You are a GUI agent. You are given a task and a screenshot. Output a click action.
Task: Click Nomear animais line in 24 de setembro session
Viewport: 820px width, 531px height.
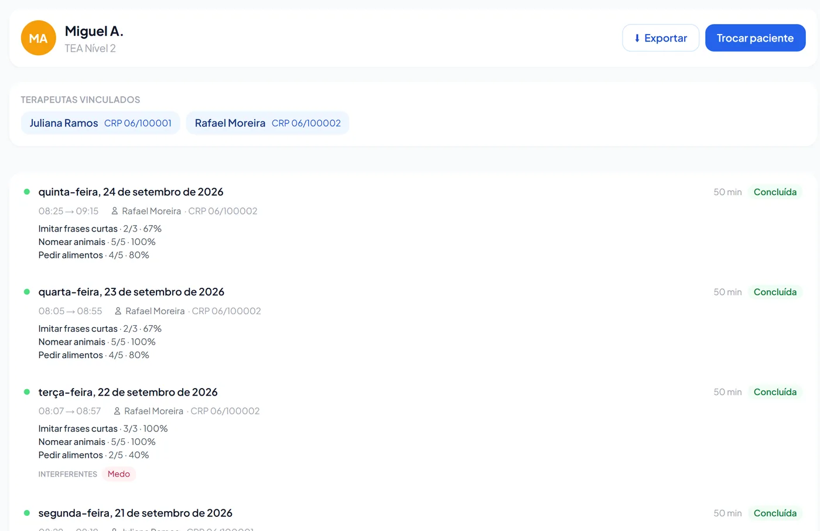[97, 242]
